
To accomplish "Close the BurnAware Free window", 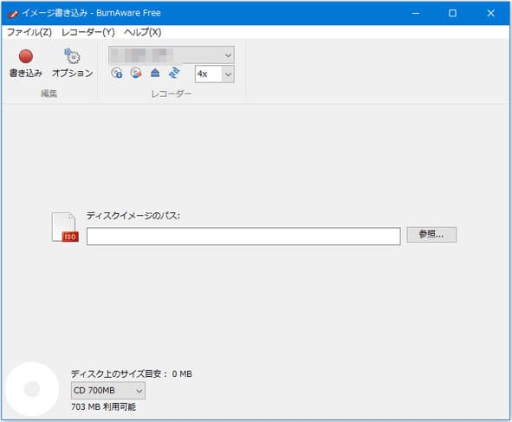I will [490, 13].
